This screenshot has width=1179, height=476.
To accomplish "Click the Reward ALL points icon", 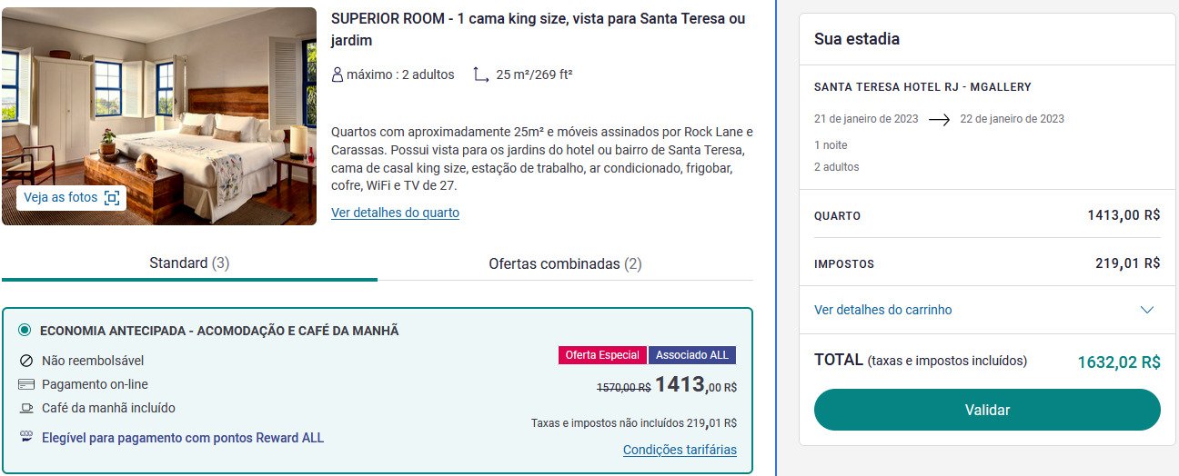I will [x=25, y=437].
